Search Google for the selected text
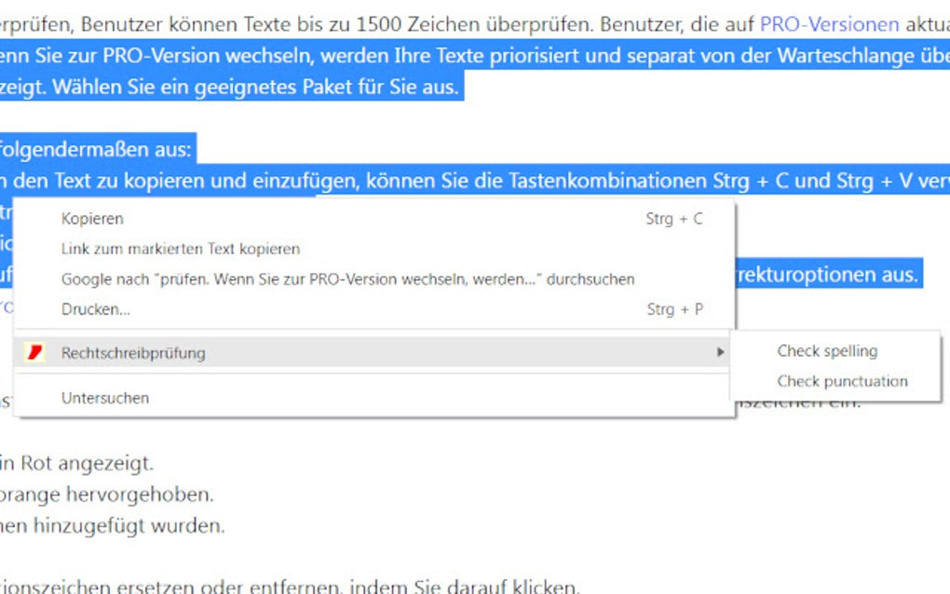This screenshot has height=594, width=950. (347, 279)
